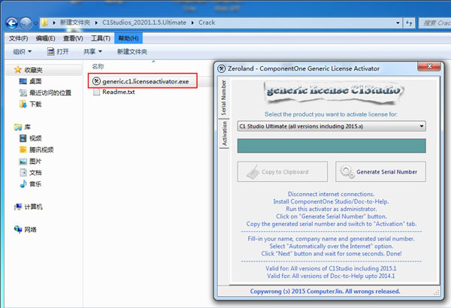The height and width of the screenshot is (308, 451).
Task: Click the teal serial number output field
Action: pos(331,146)
